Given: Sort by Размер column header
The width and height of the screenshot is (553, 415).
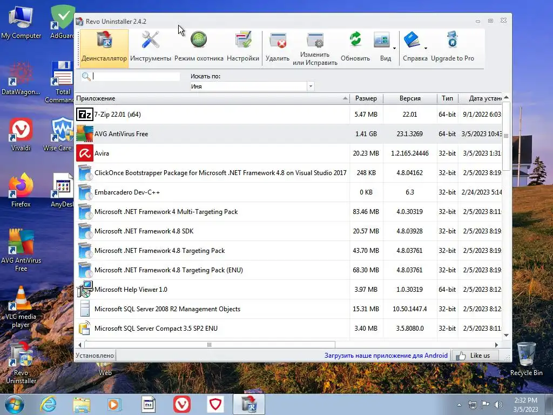Looking at the screenshot, I should click(366, 98).
